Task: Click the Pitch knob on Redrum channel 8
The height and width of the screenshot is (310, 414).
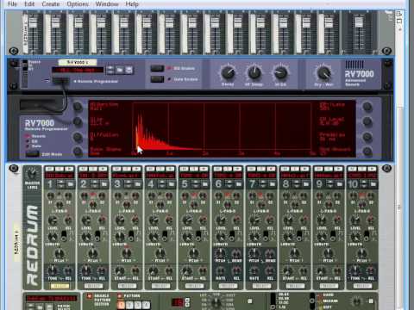Action: 294,253
